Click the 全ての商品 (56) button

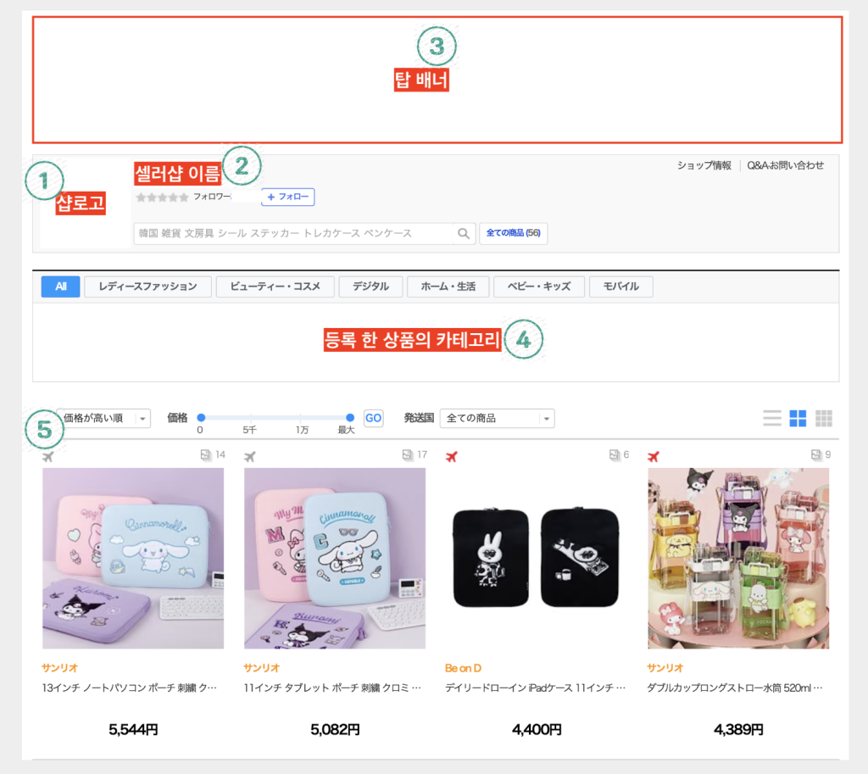(x=513, y=233)
